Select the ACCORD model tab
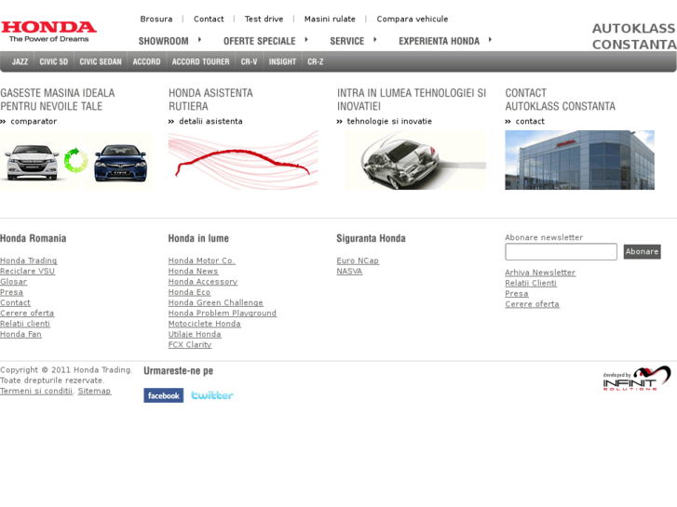This screenshot has width=677, height=507. [147, 61]
